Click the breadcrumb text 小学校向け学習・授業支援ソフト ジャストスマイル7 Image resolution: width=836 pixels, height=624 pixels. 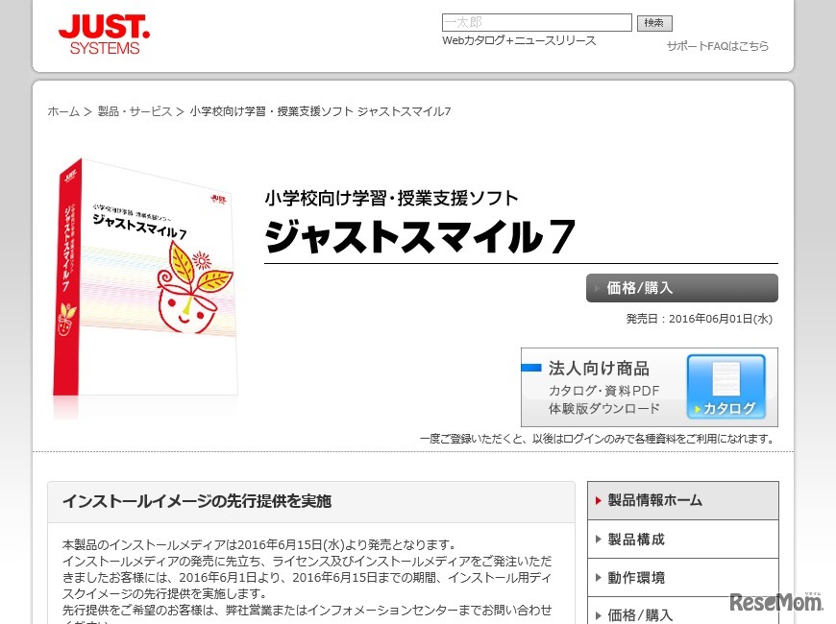[320, 111]
